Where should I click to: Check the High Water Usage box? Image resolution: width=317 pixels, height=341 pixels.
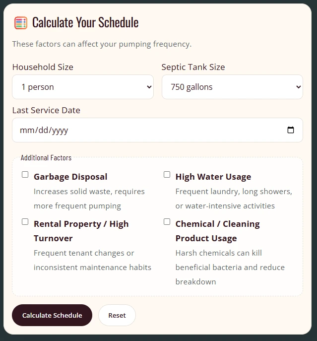pos(167,175)
